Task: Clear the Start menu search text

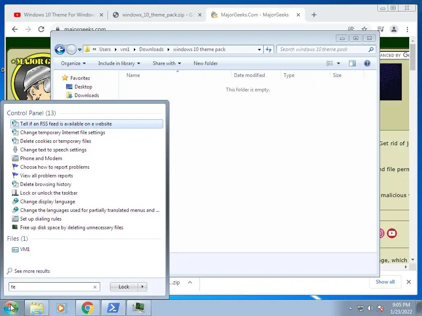Action: (x=95, y=287)
